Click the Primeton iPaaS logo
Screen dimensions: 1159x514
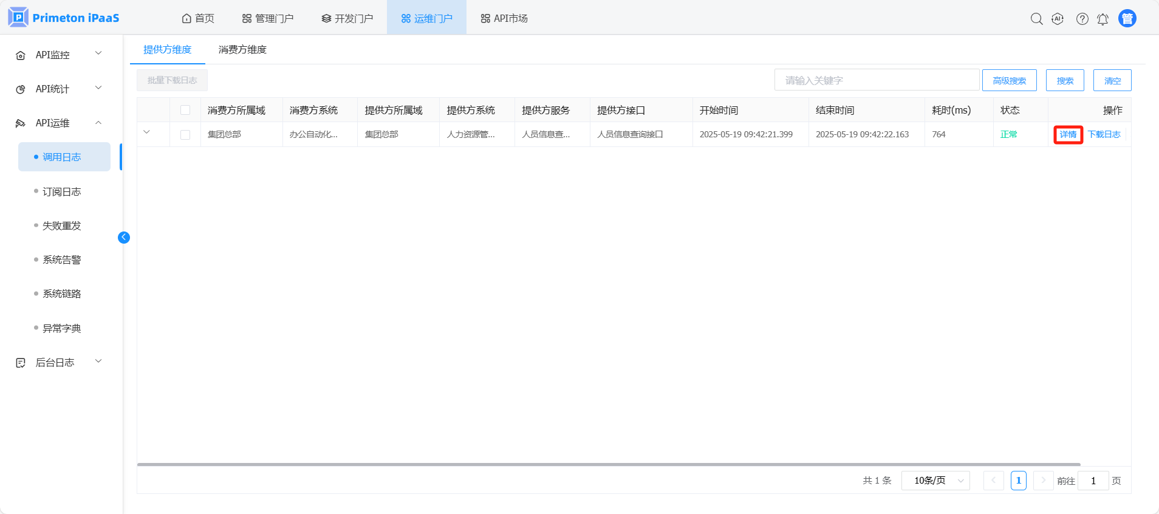click(64, 18)
